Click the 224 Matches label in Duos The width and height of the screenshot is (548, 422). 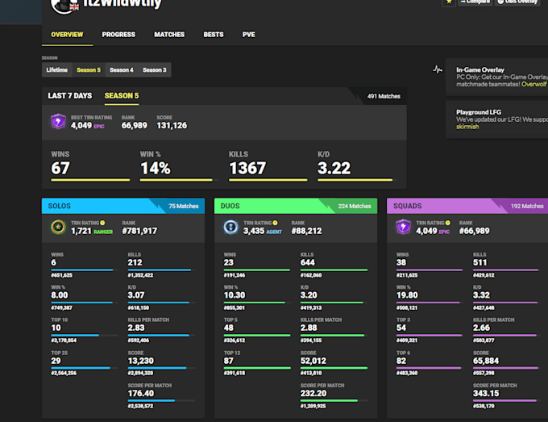[x=355, y=206]
